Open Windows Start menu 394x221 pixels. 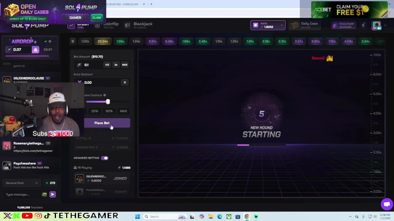[138, 217]
